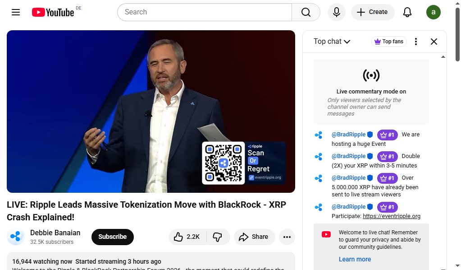Image resolution: width=461 pixels, height=270 pixels.
Task: Click the avatar beside 'Over 5.000.000' message
Action: (x=319, y=178)
